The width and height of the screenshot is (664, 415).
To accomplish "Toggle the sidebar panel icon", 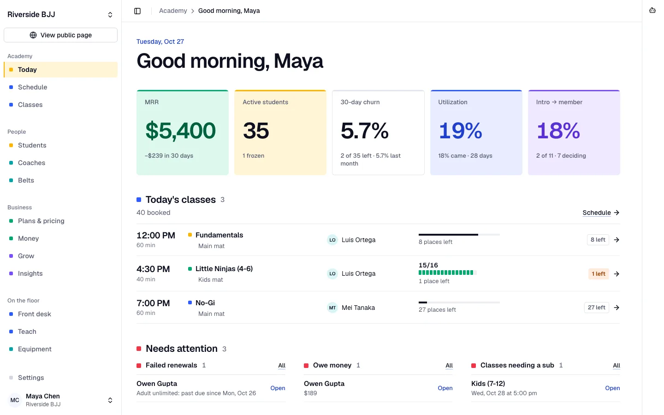I will (137, 11).
